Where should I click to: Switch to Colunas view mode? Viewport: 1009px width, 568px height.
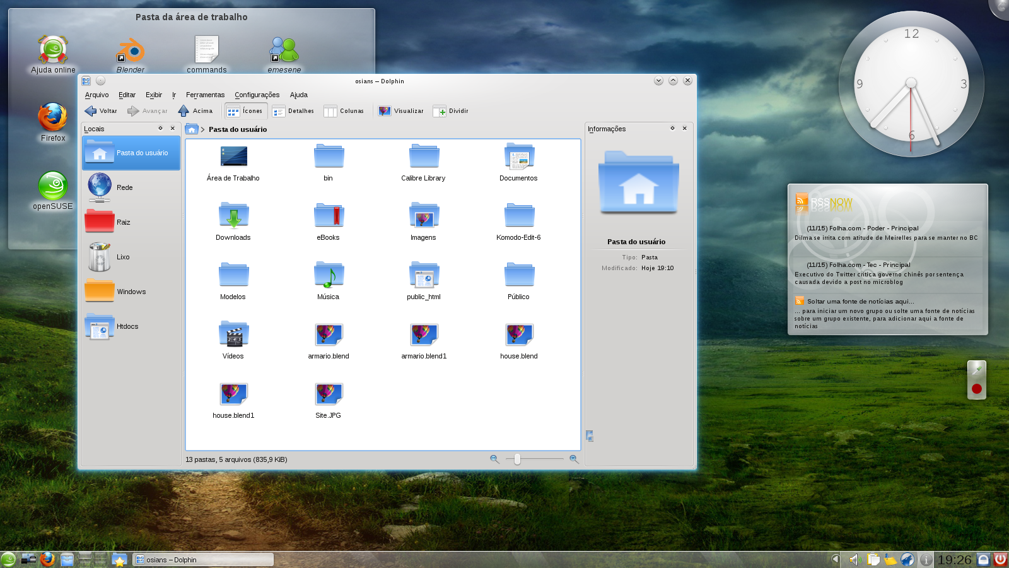pyautogui.click(x=344, y=111)
